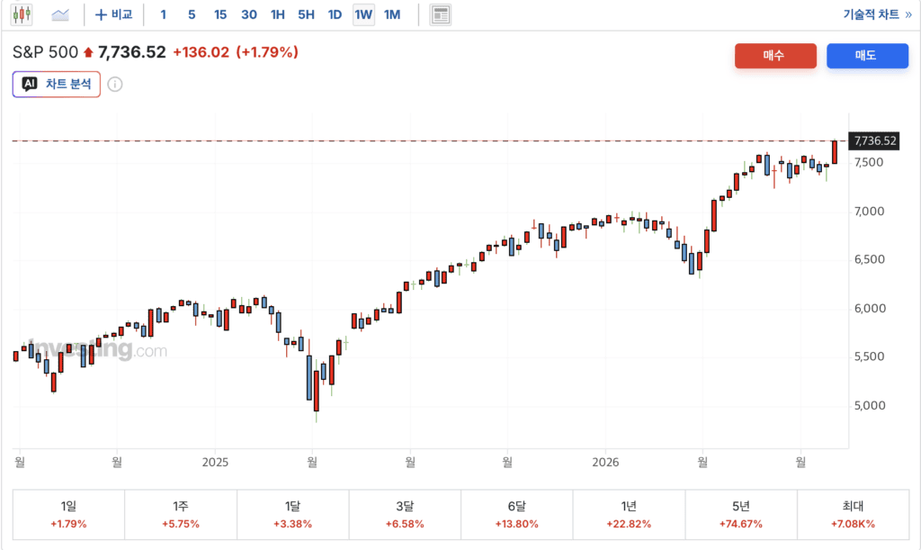The image size is (921, 550).
Task: Switch to area chart type icon
Action: [60, 14]
